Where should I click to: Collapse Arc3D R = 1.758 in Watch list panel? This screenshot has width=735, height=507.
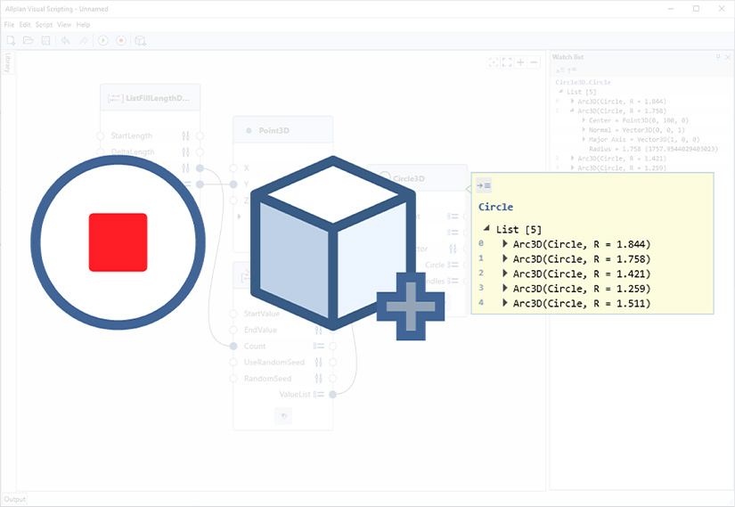(x=572, y=110)
